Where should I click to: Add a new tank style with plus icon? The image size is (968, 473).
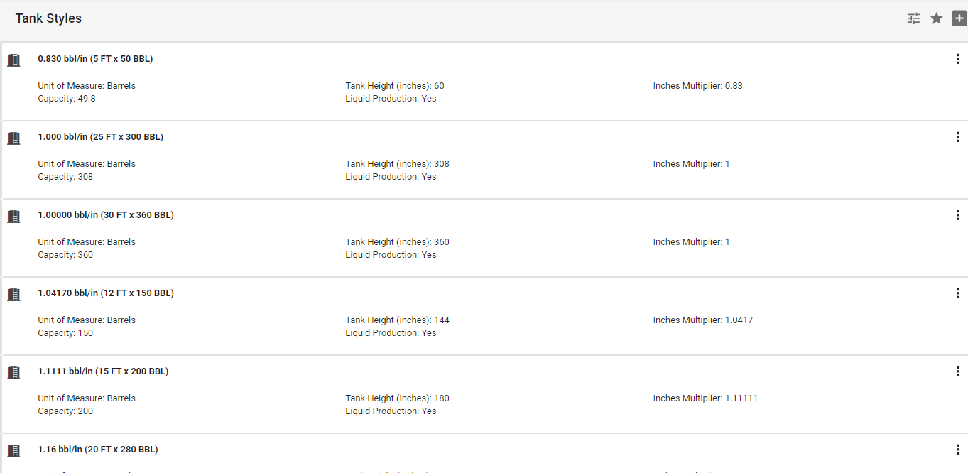pyautogui.click(x=959, y=18)
